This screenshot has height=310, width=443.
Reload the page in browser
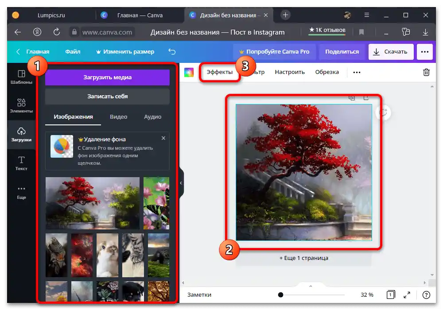coord(57,32)
